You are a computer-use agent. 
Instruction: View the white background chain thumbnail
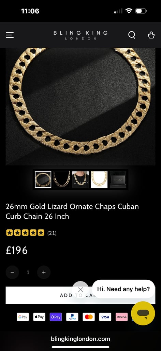[x=99, y=180]
